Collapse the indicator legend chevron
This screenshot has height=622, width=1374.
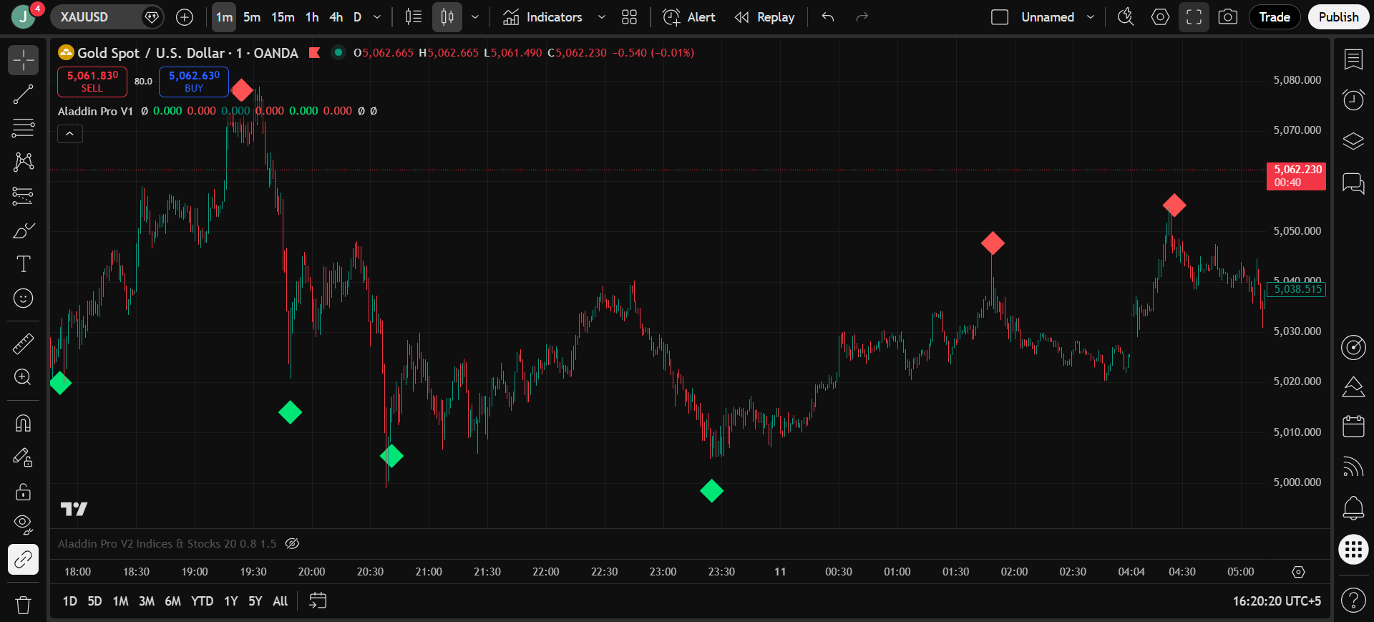pyautogui.click(x=70, y=134)
